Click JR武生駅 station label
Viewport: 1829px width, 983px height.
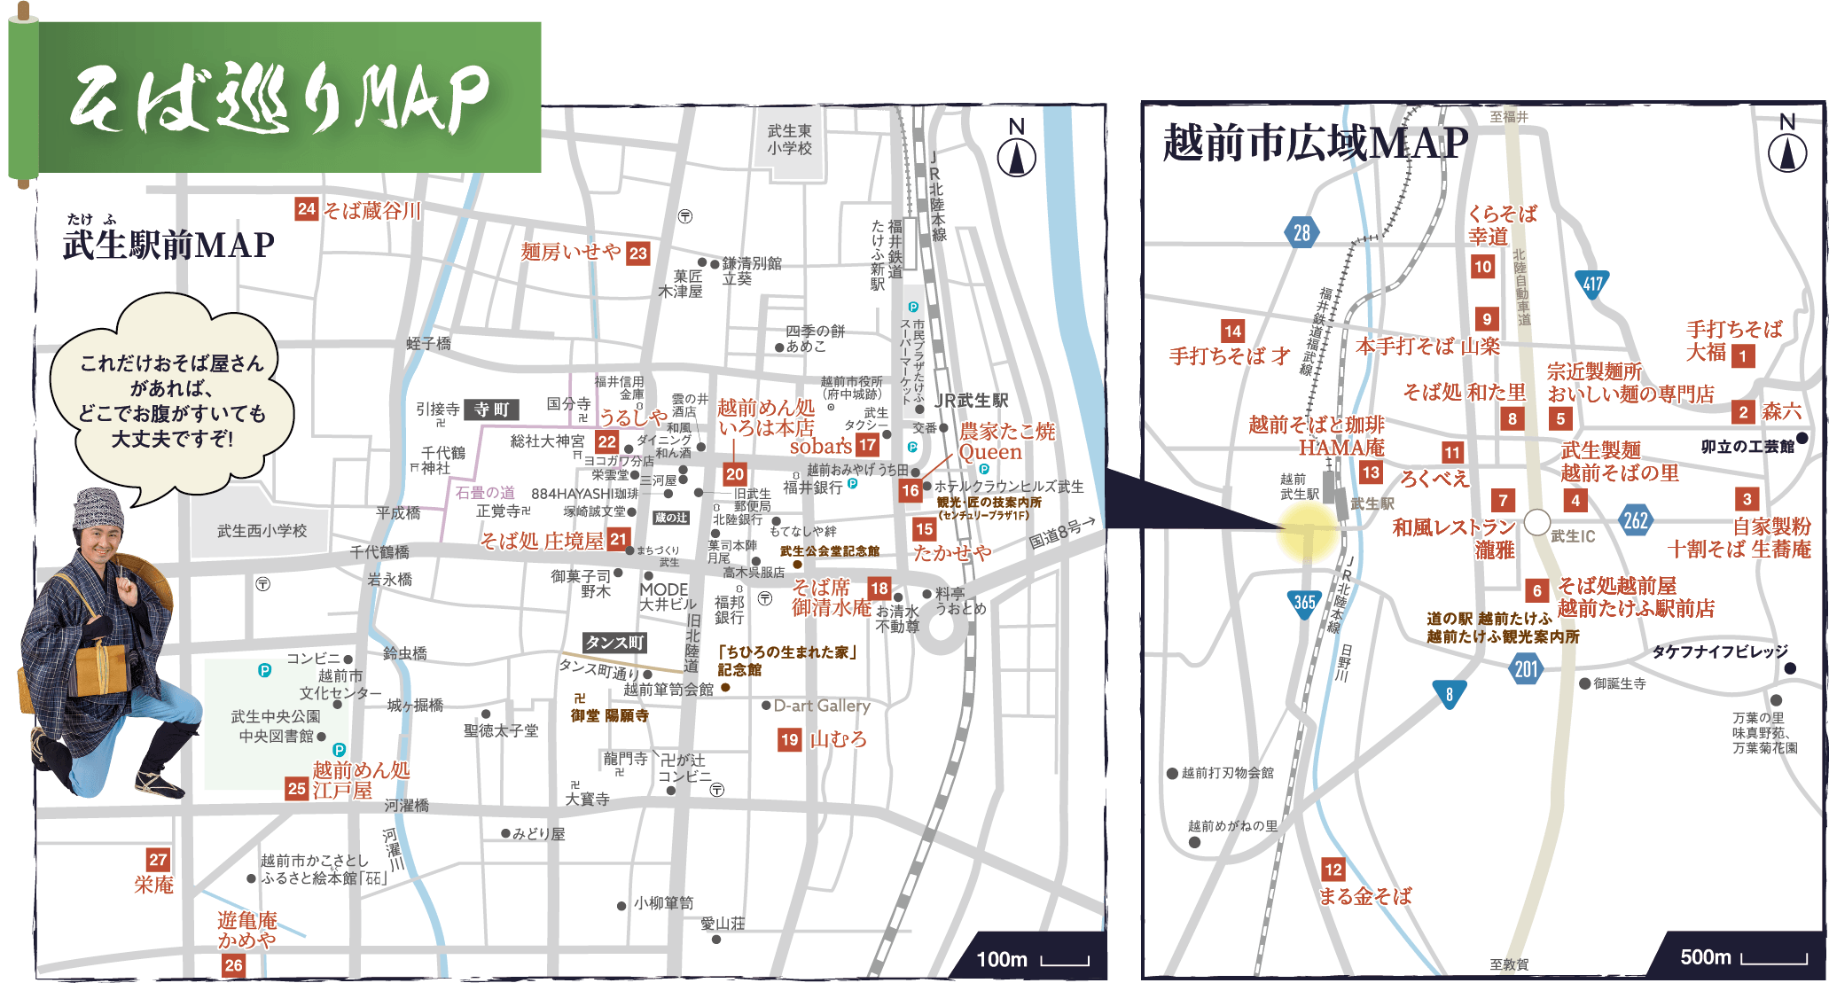[972, 401]
